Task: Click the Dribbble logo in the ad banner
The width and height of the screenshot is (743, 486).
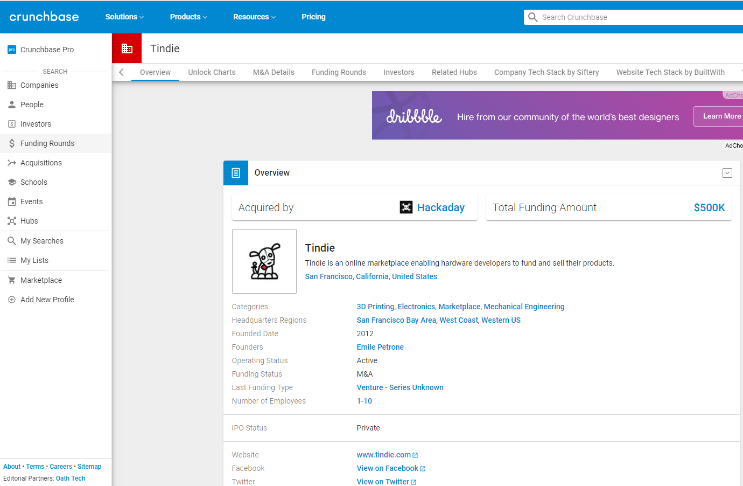Action: click(414, 116)
